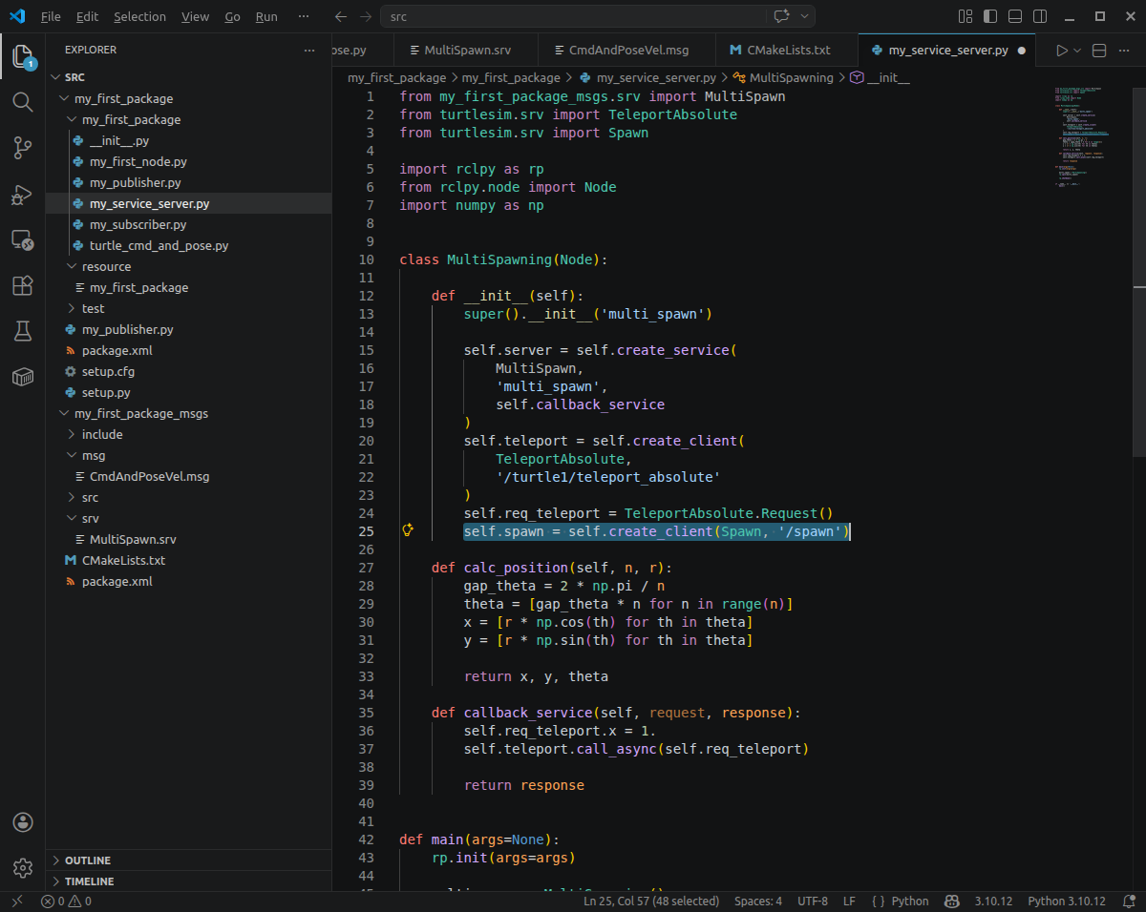Open Explorer views and more actions ellipsis
Image resolution: width=1146 pixels, height=912 pixels.
[308, 50]
